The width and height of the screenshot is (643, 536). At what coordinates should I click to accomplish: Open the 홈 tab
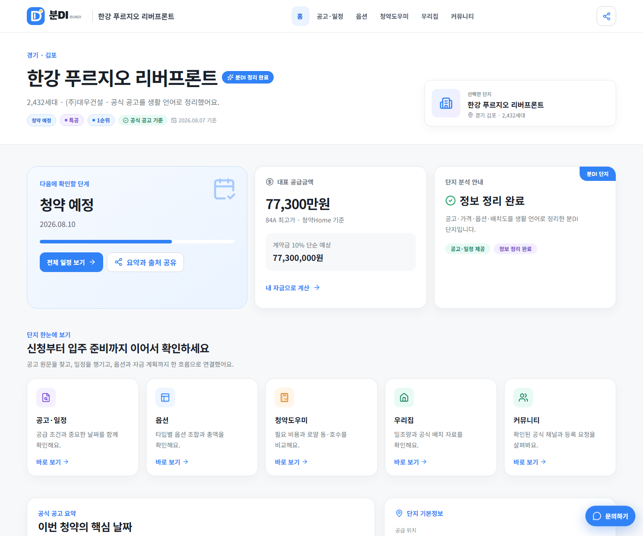click(300, 16)
